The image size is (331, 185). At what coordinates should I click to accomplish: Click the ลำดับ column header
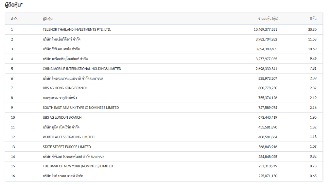tap(14, 19)
